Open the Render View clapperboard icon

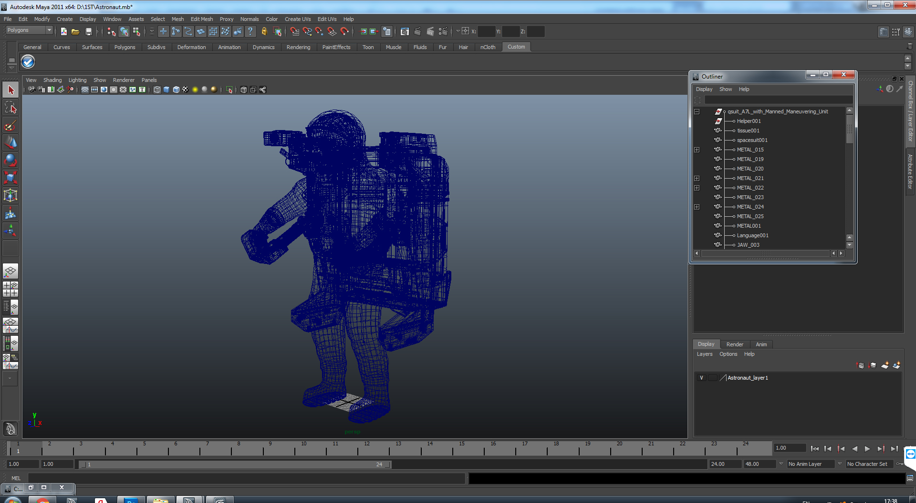[405, 31]
